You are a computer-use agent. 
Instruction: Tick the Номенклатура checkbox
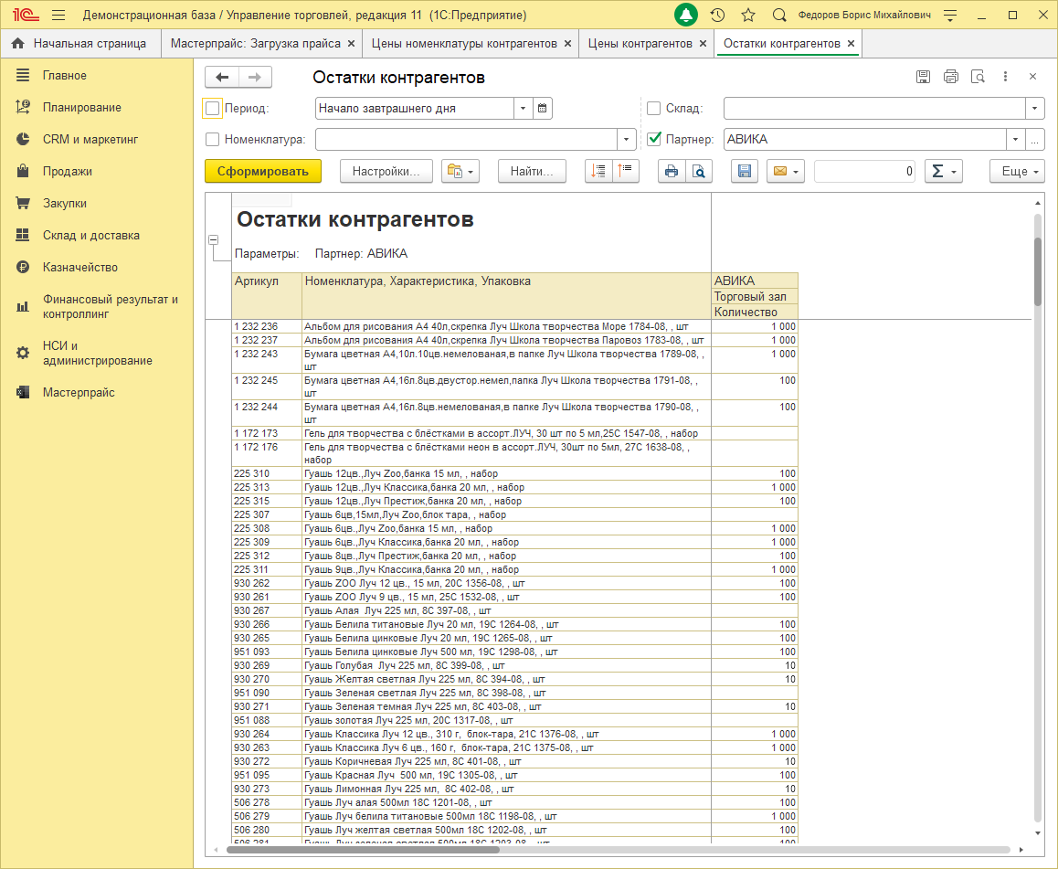click(x=213, y=140)
